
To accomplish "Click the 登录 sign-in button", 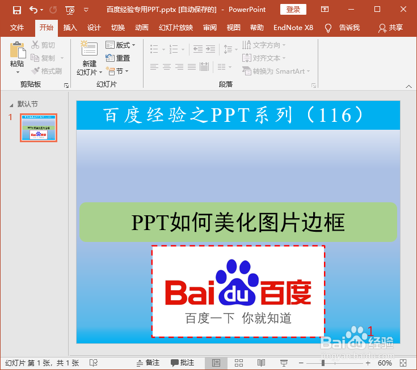I will [293, 10].
